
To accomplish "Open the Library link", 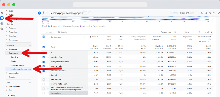I will [13, 96].
